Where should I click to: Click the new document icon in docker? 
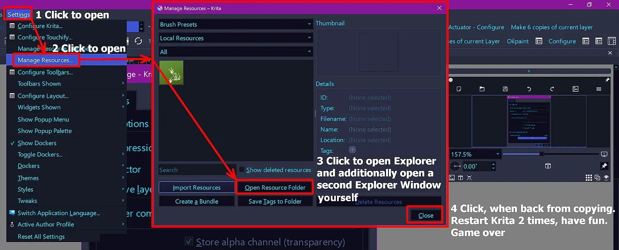(x=459, y=89)
